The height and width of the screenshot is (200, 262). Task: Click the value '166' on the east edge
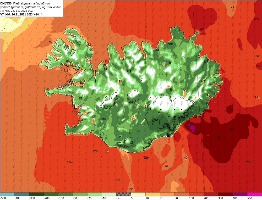click(x=256, y=57)
